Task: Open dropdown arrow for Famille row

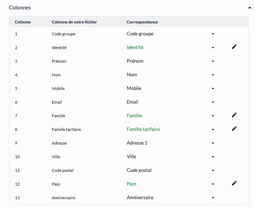Action: pyautogui.click(x=213, y=116)
